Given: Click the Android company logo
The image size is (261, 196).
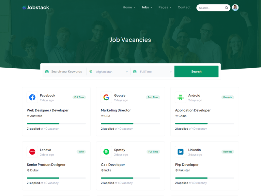Looking at the screenshot, I should pyautogui.click(x=180, y=97).
